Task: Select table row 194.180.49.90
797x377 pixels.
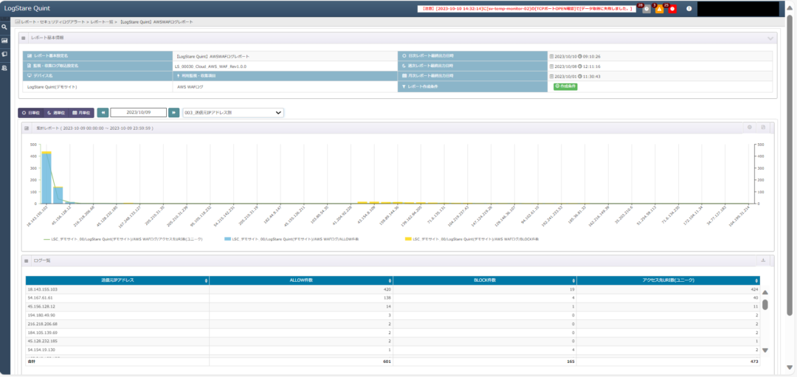Action: point(393,315)
